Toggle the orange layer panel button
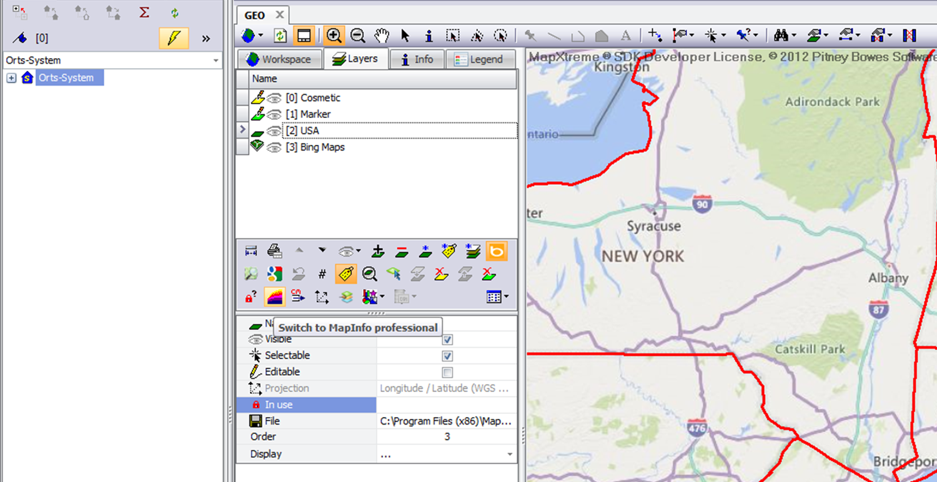Viewport: 937px width, 482px height. (x=304, y=36)
